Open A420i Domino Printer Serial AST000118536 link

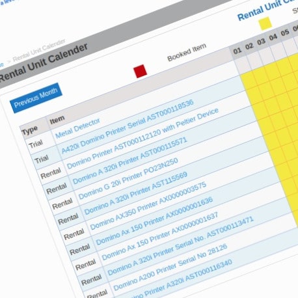[x=128, y=126]
